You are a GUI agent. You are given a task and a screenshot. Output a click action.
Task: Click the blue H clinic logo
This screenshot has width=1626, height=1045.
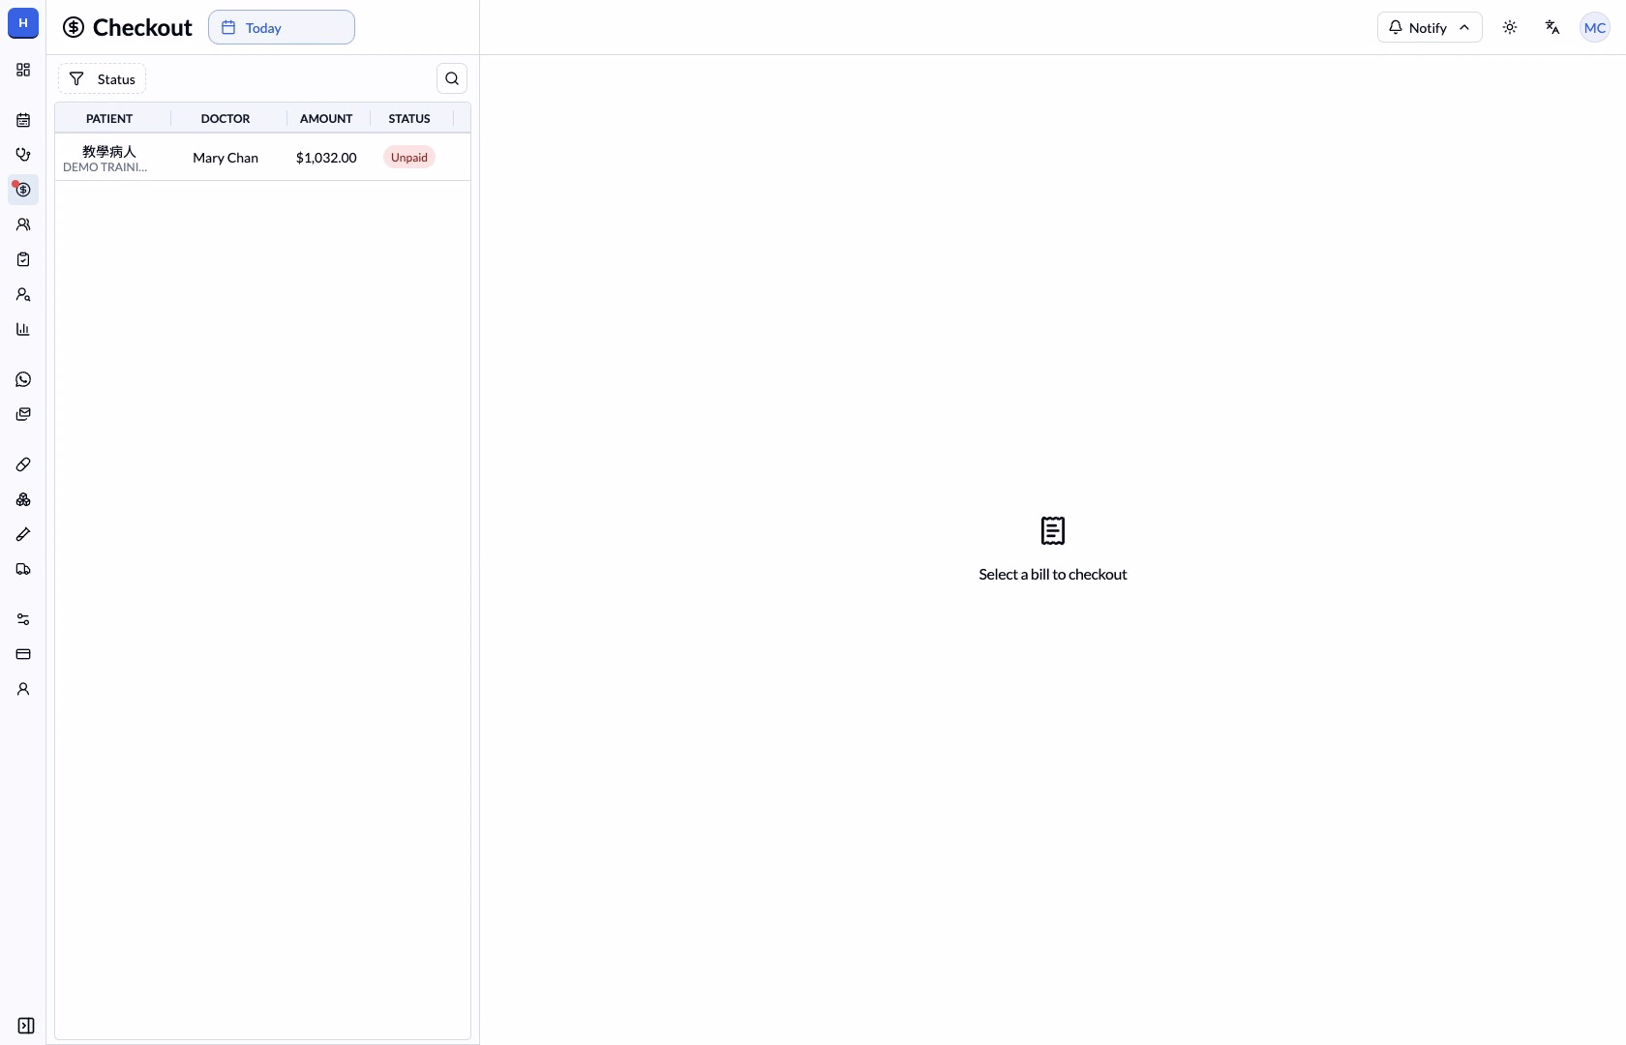tap(23, 23)
